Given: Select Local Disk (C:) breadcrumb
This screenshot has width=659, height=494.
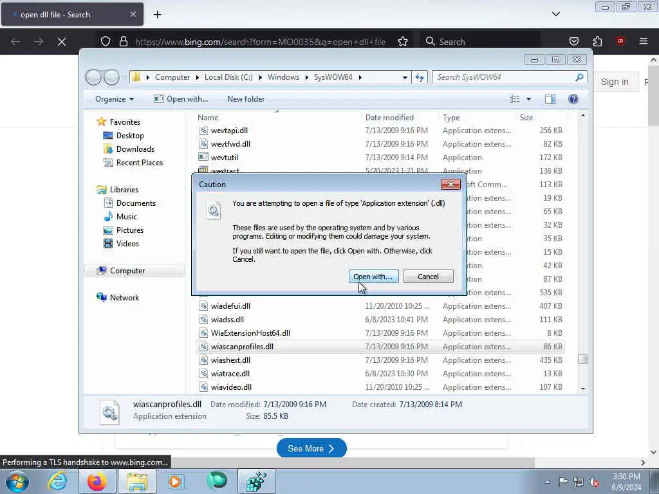Looking at the screenshot, I should coord(228,77).
